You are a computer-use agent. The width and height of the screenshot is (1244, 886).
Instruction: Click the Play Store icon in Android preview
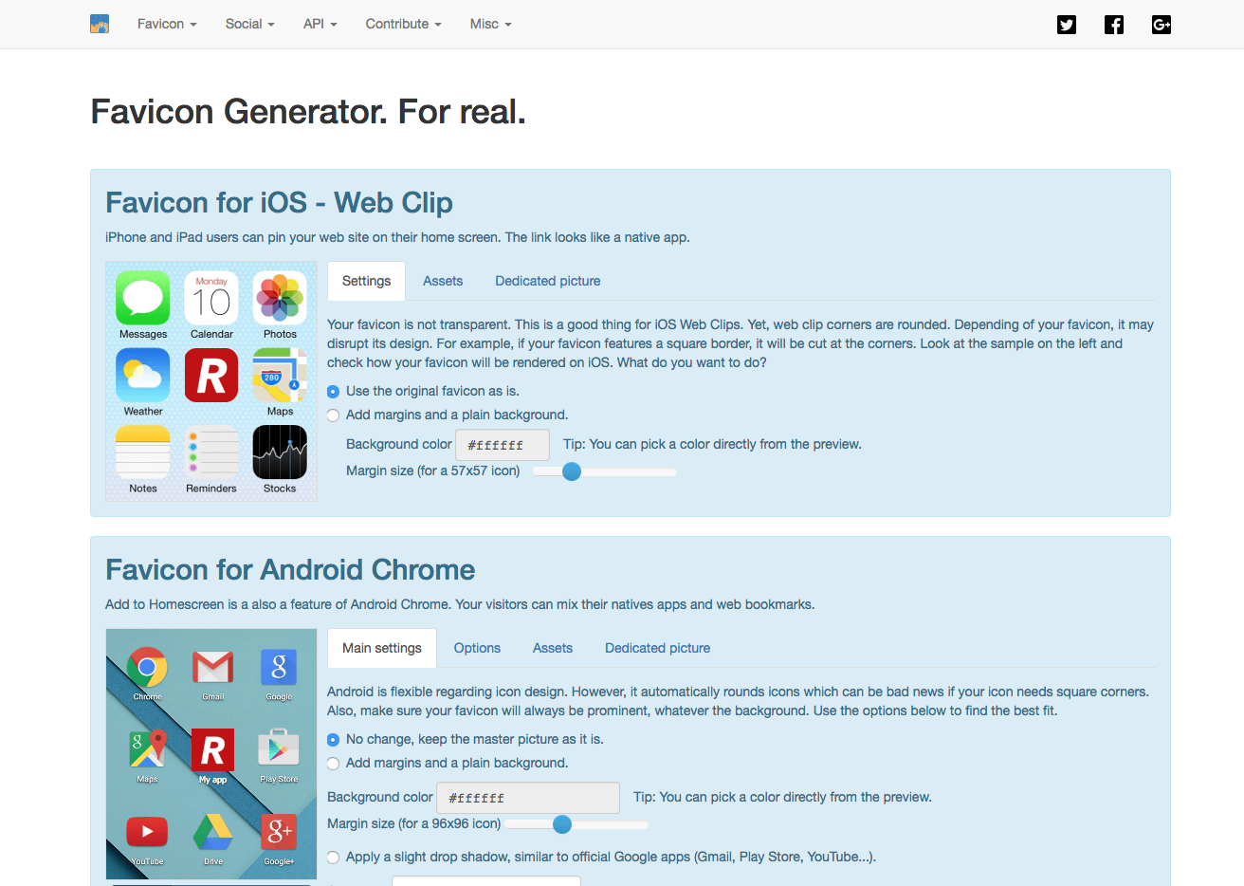(x=279, y=749)
